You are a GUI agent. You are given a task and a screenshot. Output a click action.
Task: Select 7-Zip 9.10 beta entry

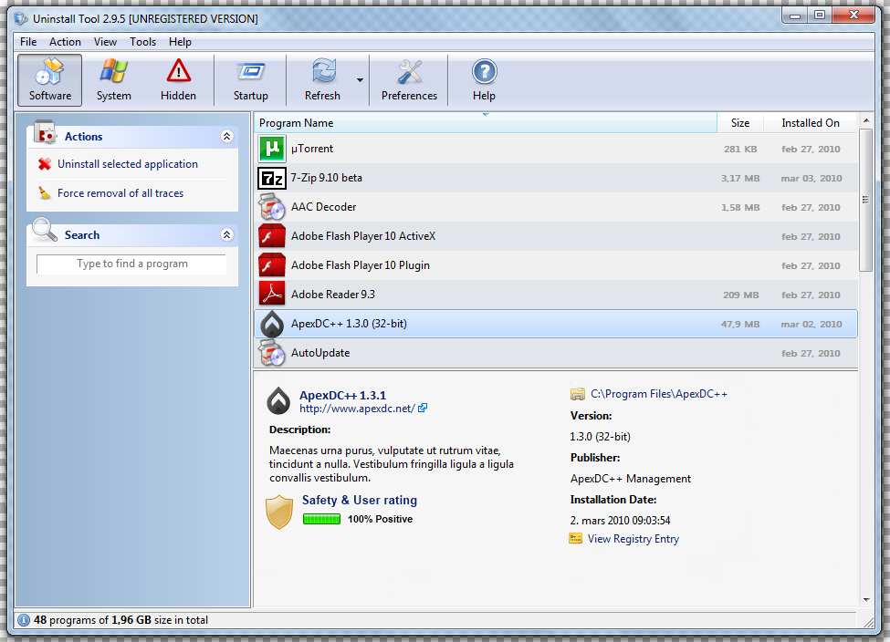coord(327,178)
